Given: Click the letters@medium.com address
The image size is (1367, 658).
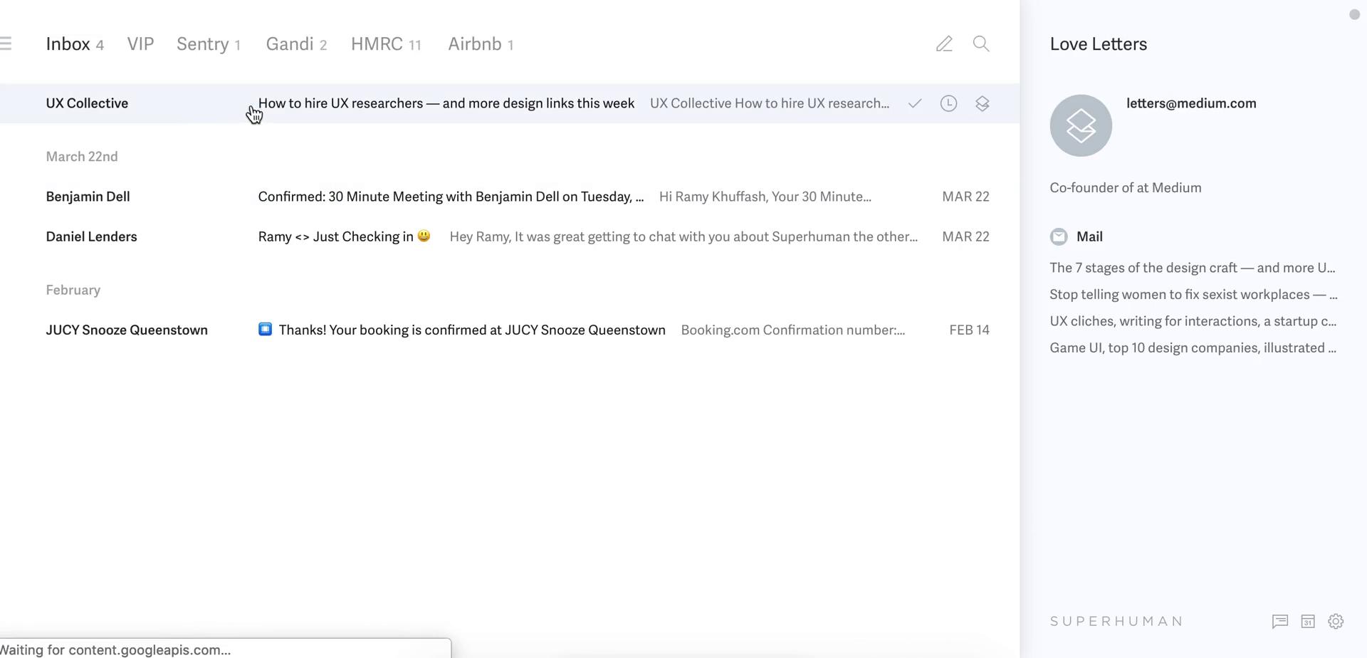Looking at the screenshot, I should coord(1191,103).
